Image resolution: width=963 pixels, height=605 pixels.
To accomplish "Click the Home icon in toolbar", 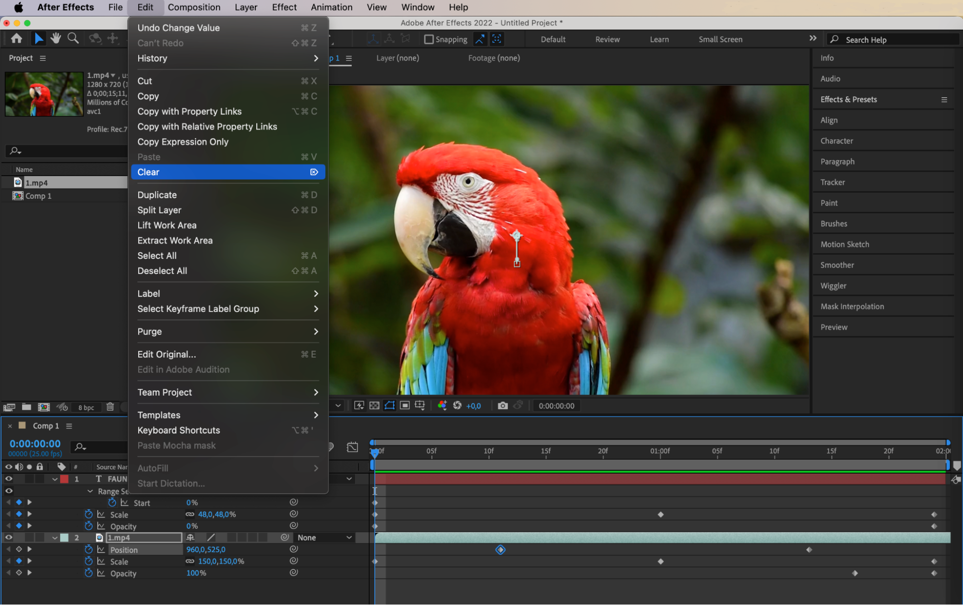I will click(x=16, y=39).
